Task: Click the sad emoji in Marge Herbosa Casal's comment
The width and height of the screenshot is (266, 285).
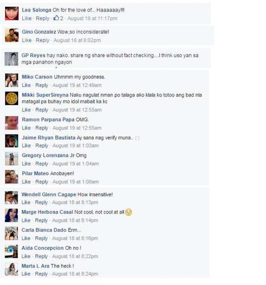Action: pyautogui.click(x=129, y=212)
